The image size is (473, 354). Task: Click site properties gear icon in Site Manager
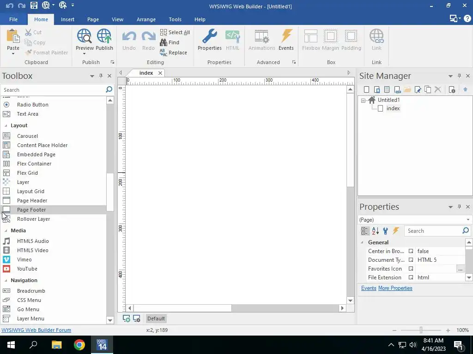(452, 89)
